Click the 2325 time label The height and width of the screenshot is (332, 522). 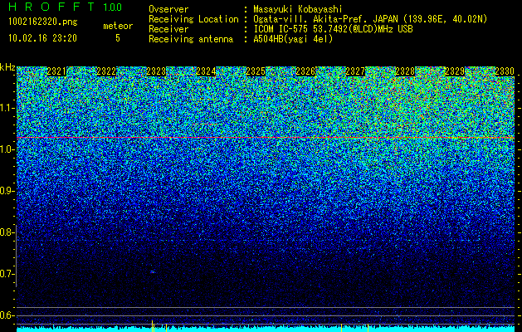[256, 71]
